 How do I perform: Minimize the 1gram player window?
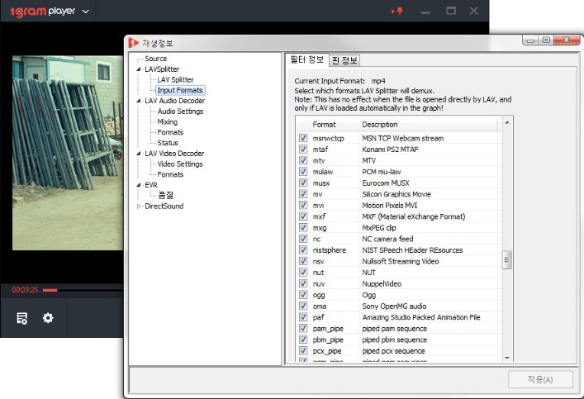tap(425, 12)
